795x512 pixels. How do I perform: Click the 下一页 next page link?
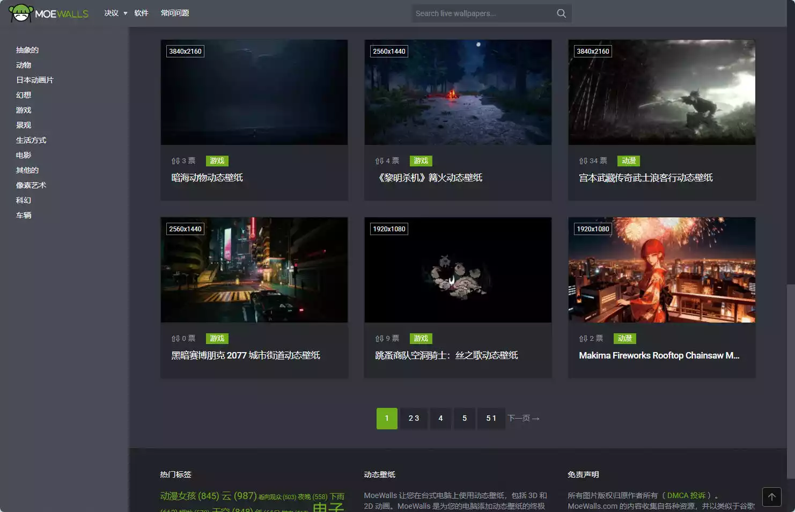(524, 419)
